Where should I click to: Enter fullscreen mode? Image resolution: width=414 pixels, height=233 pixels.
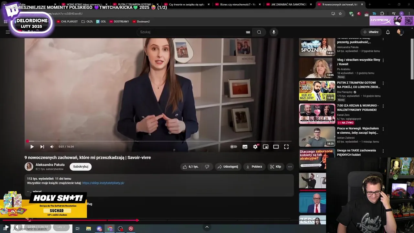[286, 147]
